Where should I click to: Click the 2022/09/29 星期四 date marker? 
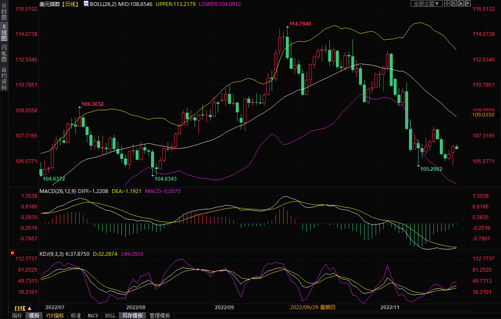coord(312,307)
